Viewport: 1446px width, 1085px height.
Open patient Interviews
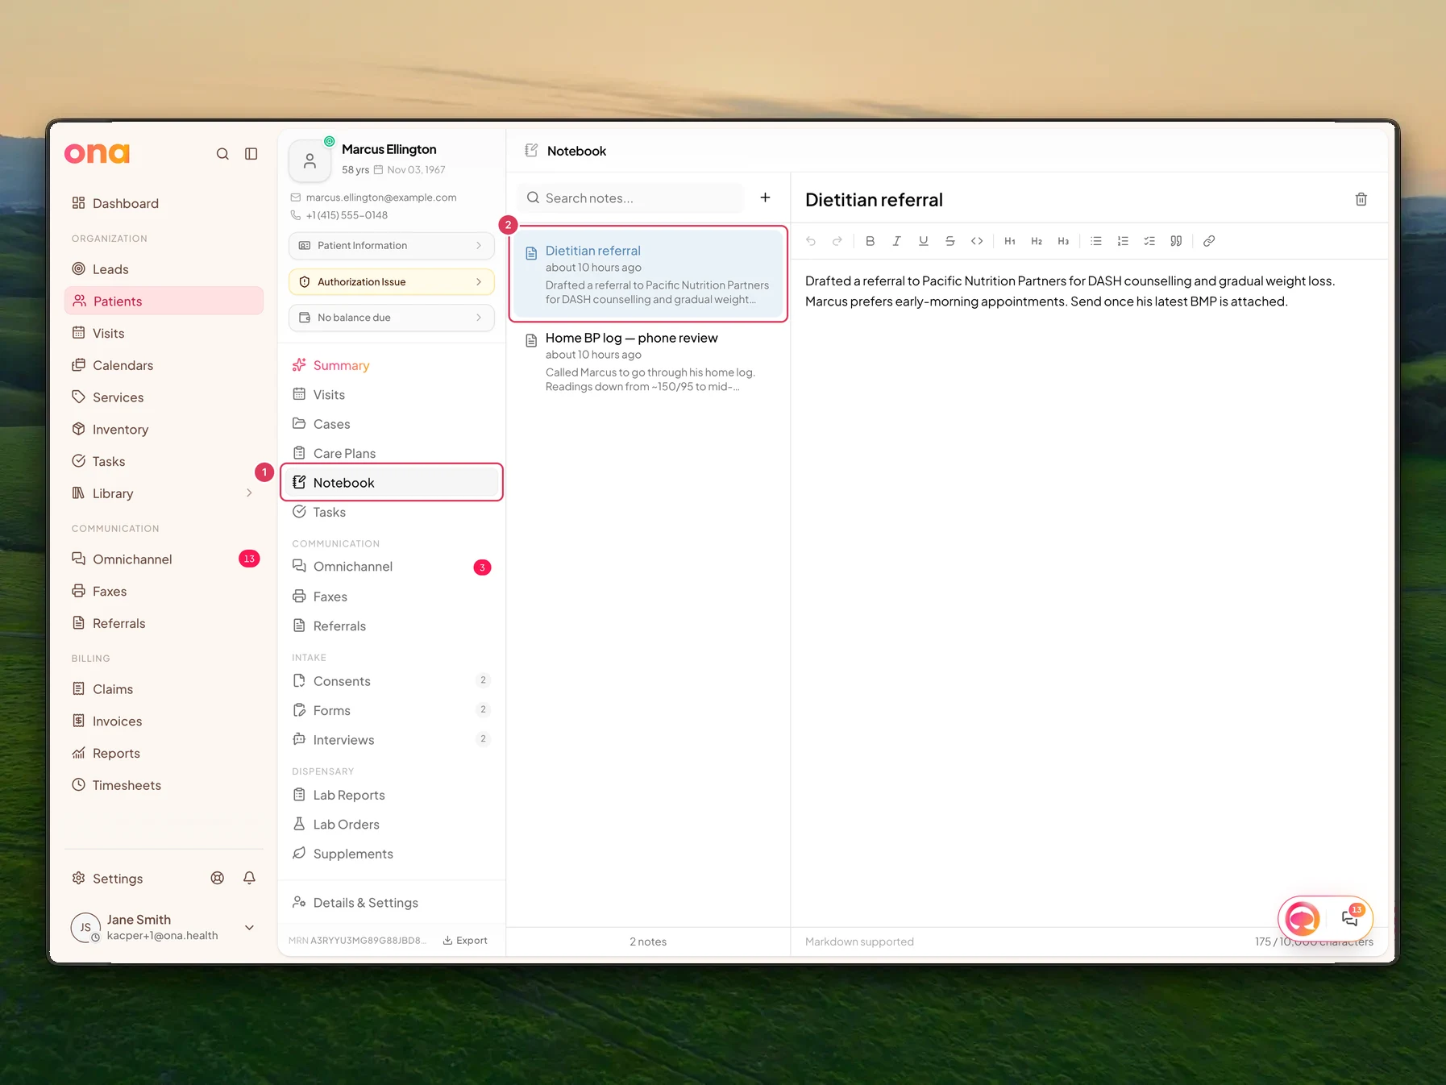pyautogui.click(x=392, y=740)
